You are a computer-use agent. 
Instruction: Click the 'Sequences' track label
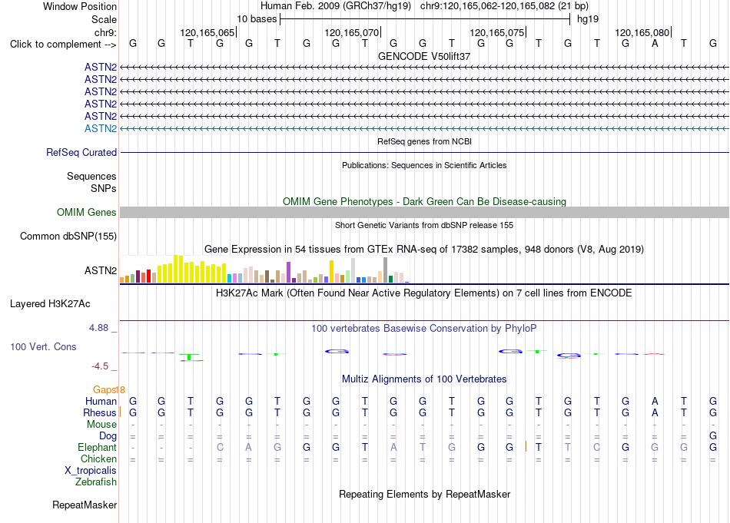coord(91,176)
